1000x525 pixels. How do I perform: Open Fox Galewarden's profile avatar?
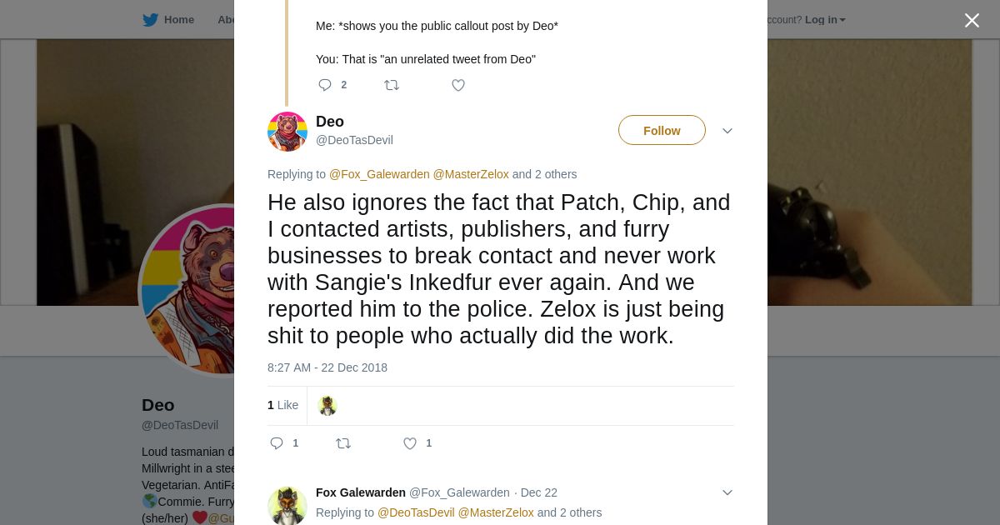(287, 506)
